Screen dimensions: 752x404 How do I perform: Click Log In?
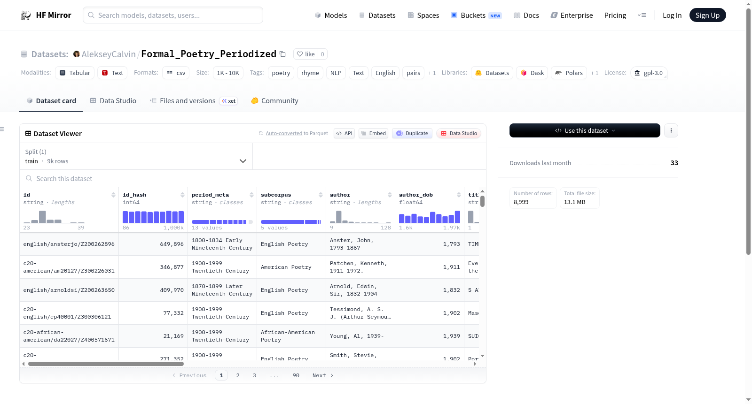pyautogui.click(x=672, y=15)
